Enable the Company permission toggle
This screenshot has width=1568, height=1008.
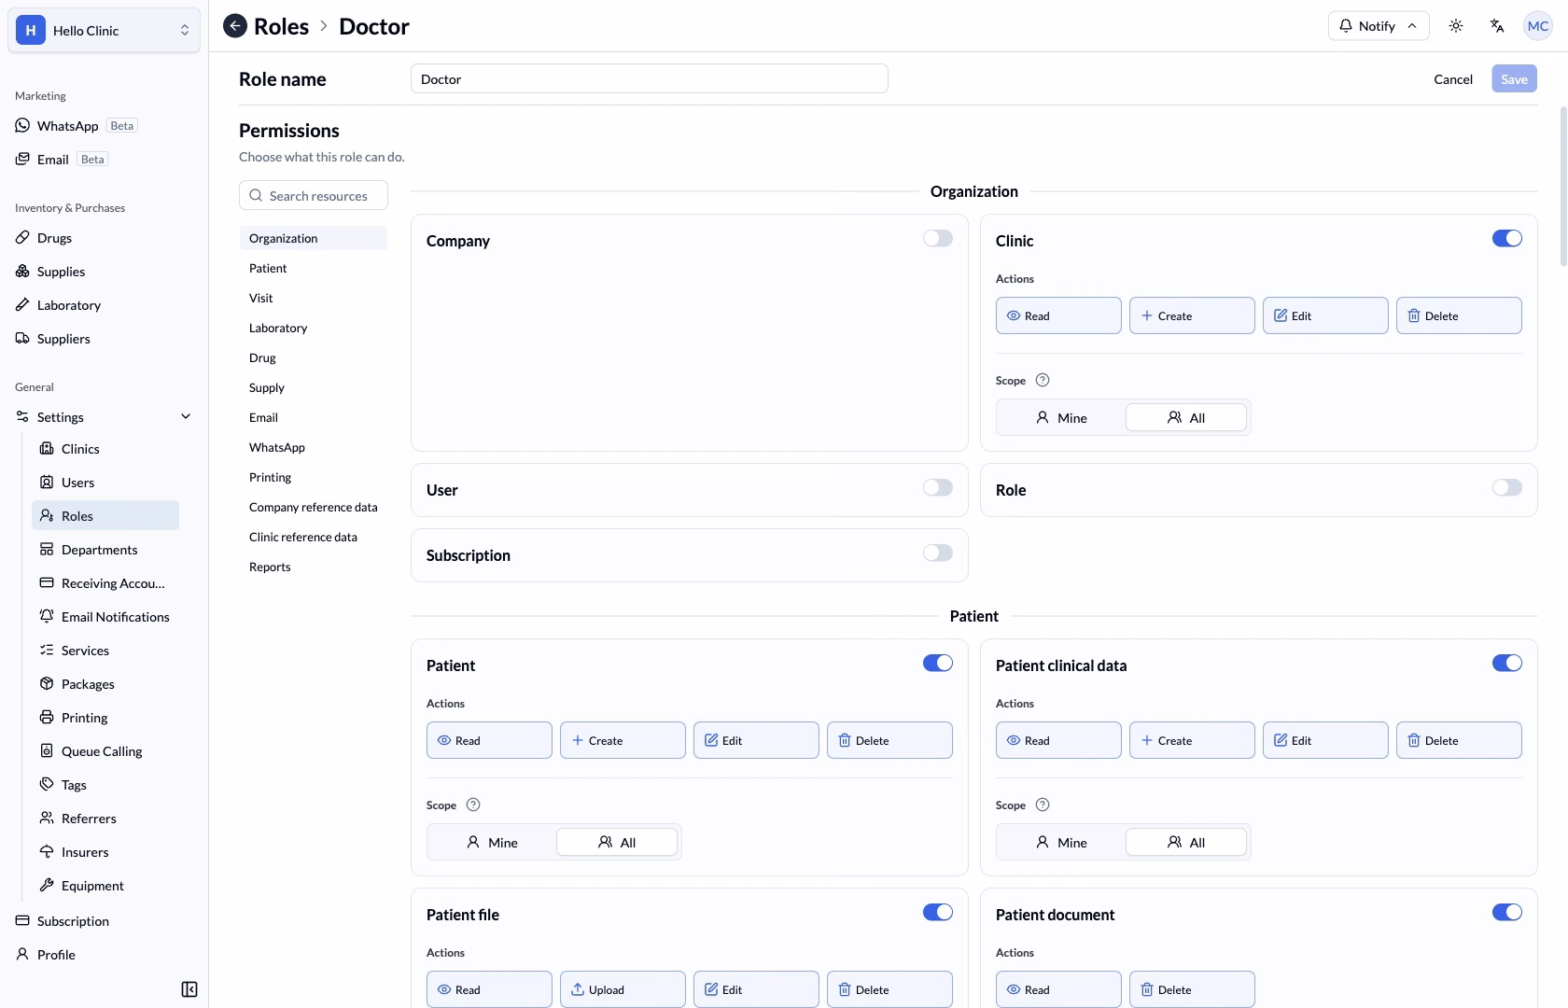click(x=938, y=239)
